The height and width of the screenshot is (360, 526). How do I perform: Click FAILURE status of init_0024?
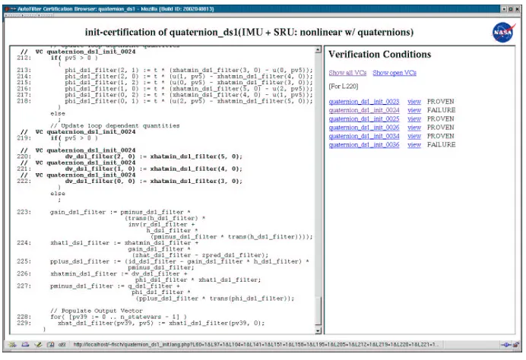coord(441,110)
